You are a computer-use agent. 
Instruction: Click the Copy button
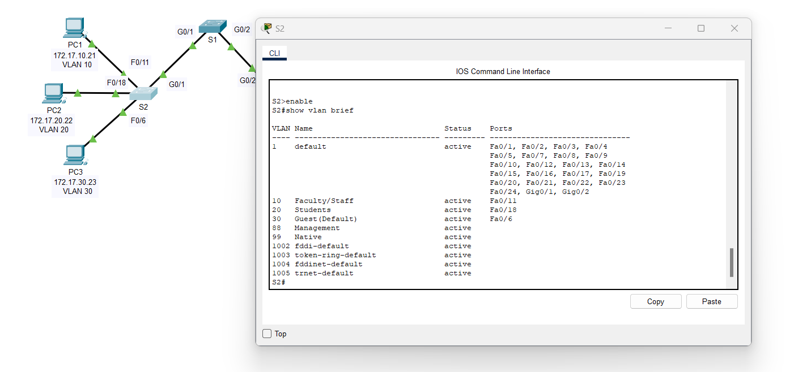tap(655, 301)
